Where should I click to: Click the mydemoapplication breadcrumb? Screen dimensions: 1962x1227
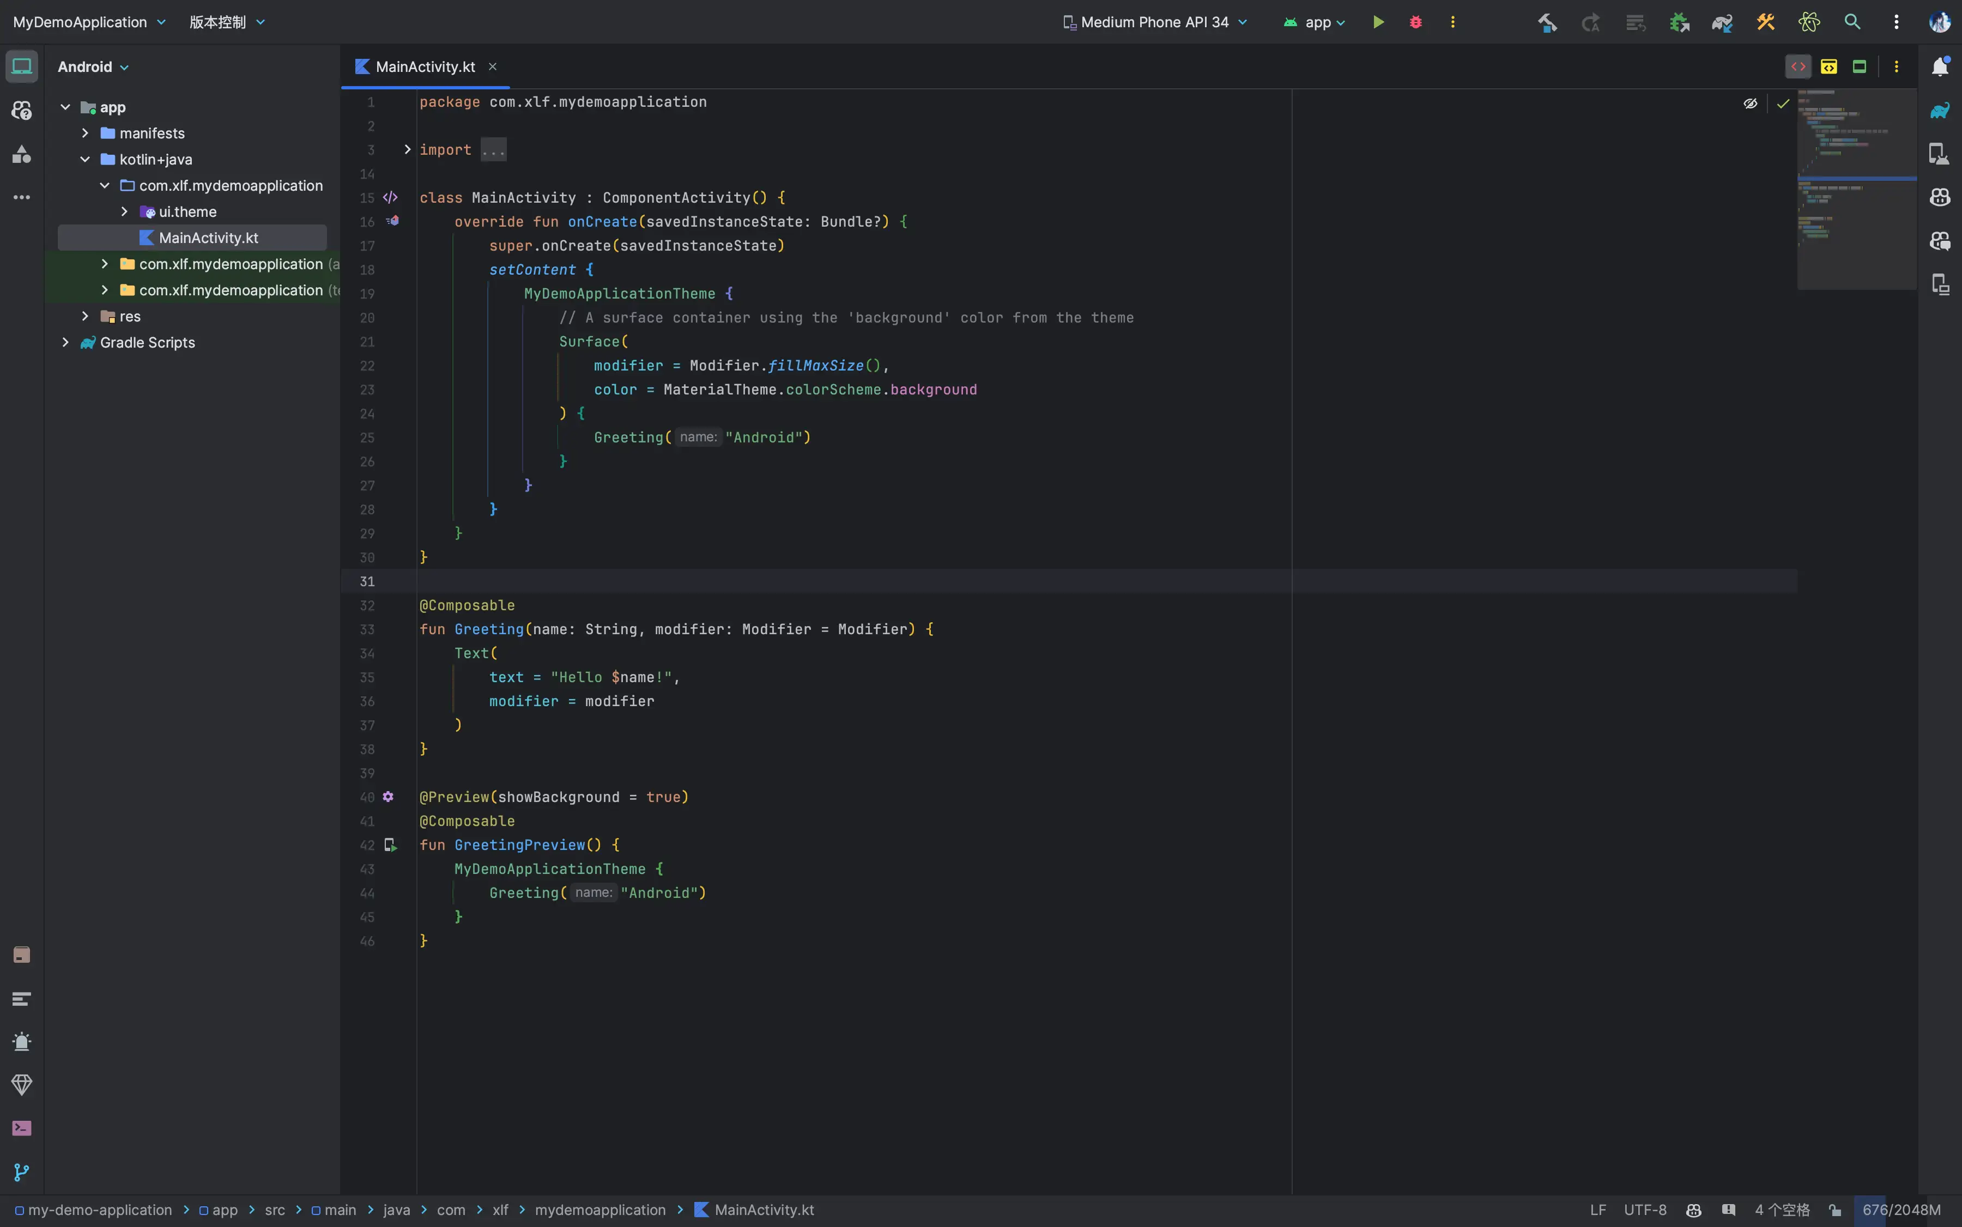(600, 1210)
